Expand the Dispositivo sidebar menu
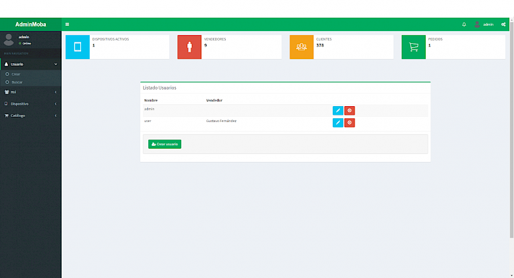Viewport: 514px width, 278px height. coord(31,104)
